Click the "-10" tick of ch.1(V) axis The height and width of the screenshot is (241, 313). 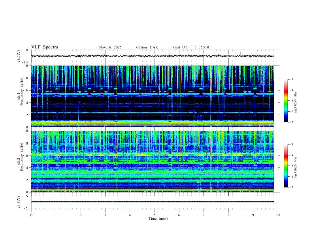(x=26, y=62)
